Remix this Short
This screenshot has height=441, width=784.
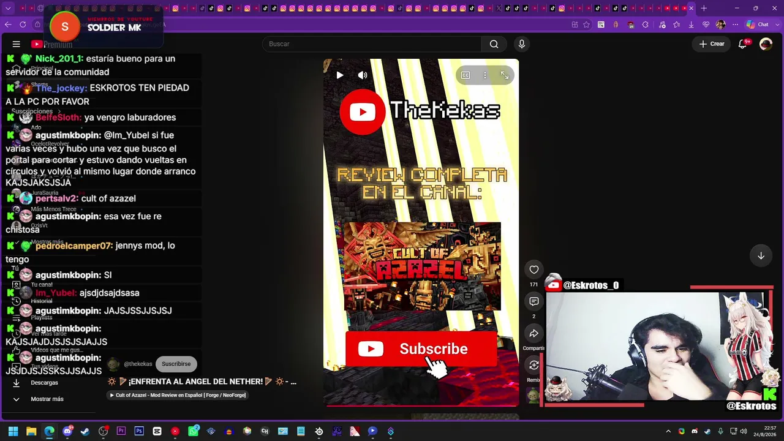(x=534, y=365)
